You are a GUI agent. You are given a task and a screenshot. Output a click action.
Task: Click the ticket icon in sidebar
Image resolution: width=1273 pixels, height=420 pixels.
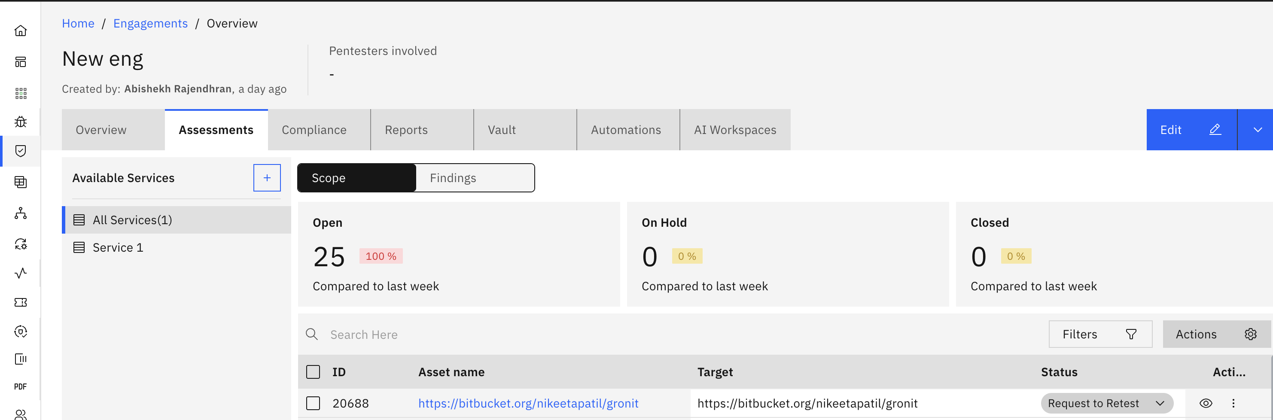[20, 302]
